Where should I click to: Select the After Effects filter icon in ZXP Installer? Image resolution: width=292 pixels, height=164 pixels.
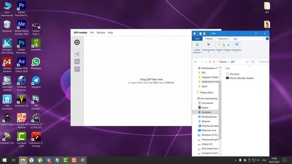tap(77, 61)
